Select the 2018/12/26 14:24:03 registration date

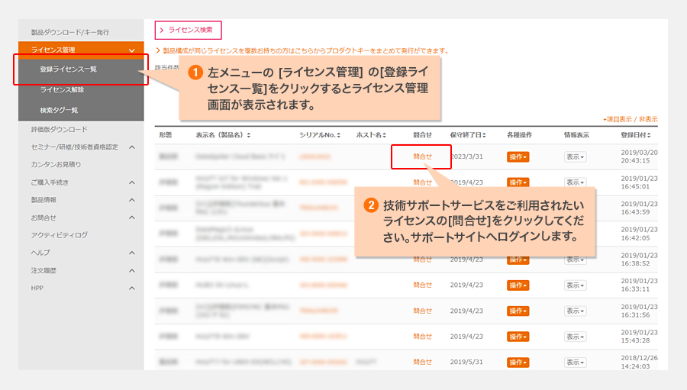(639, 362)
